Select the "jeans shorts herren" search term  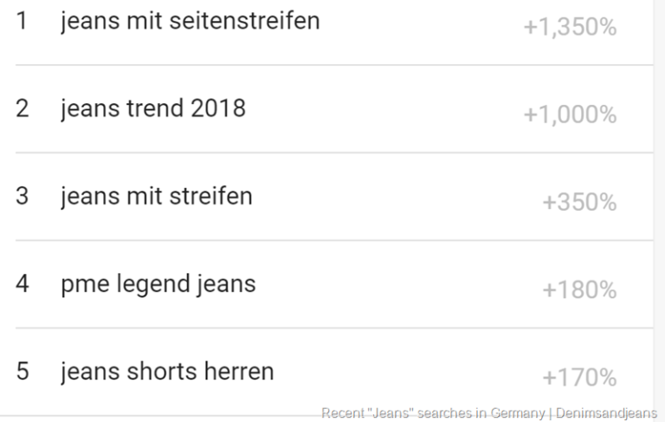[x=167, y=372]
